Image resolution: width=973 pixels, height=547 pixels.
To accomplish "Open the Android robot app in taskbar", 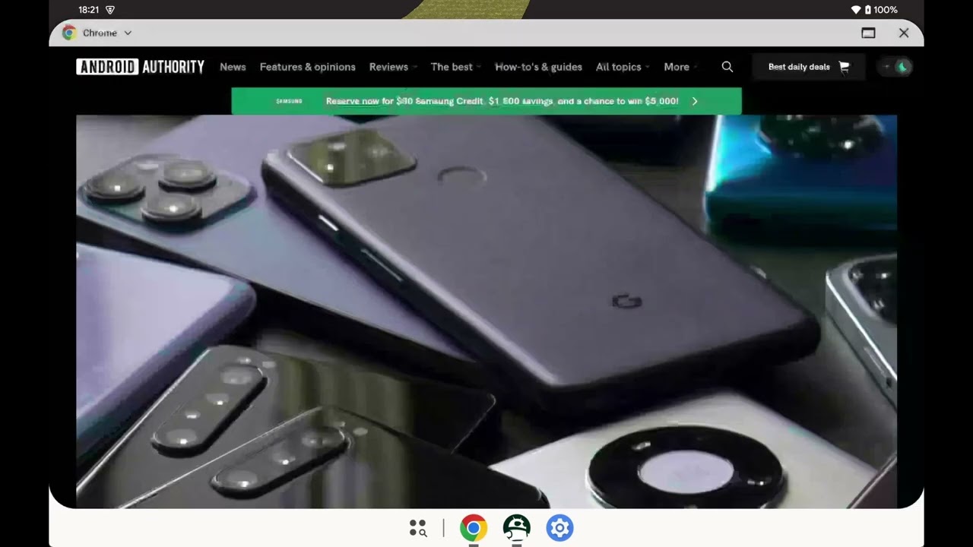I will click(517, 528).
